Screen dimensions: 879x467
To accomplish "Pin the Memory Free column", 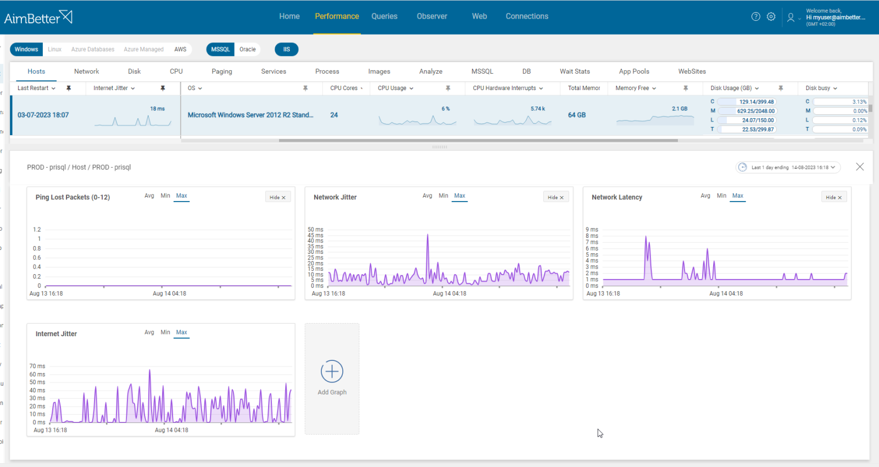I will pyautogui.click(x=686, y=88).
